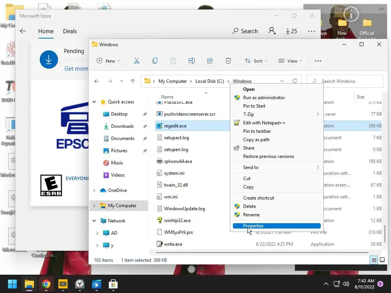This screenshot has width=391, height=293.
Task: Click the Size column header
Action: click(360, 97)
